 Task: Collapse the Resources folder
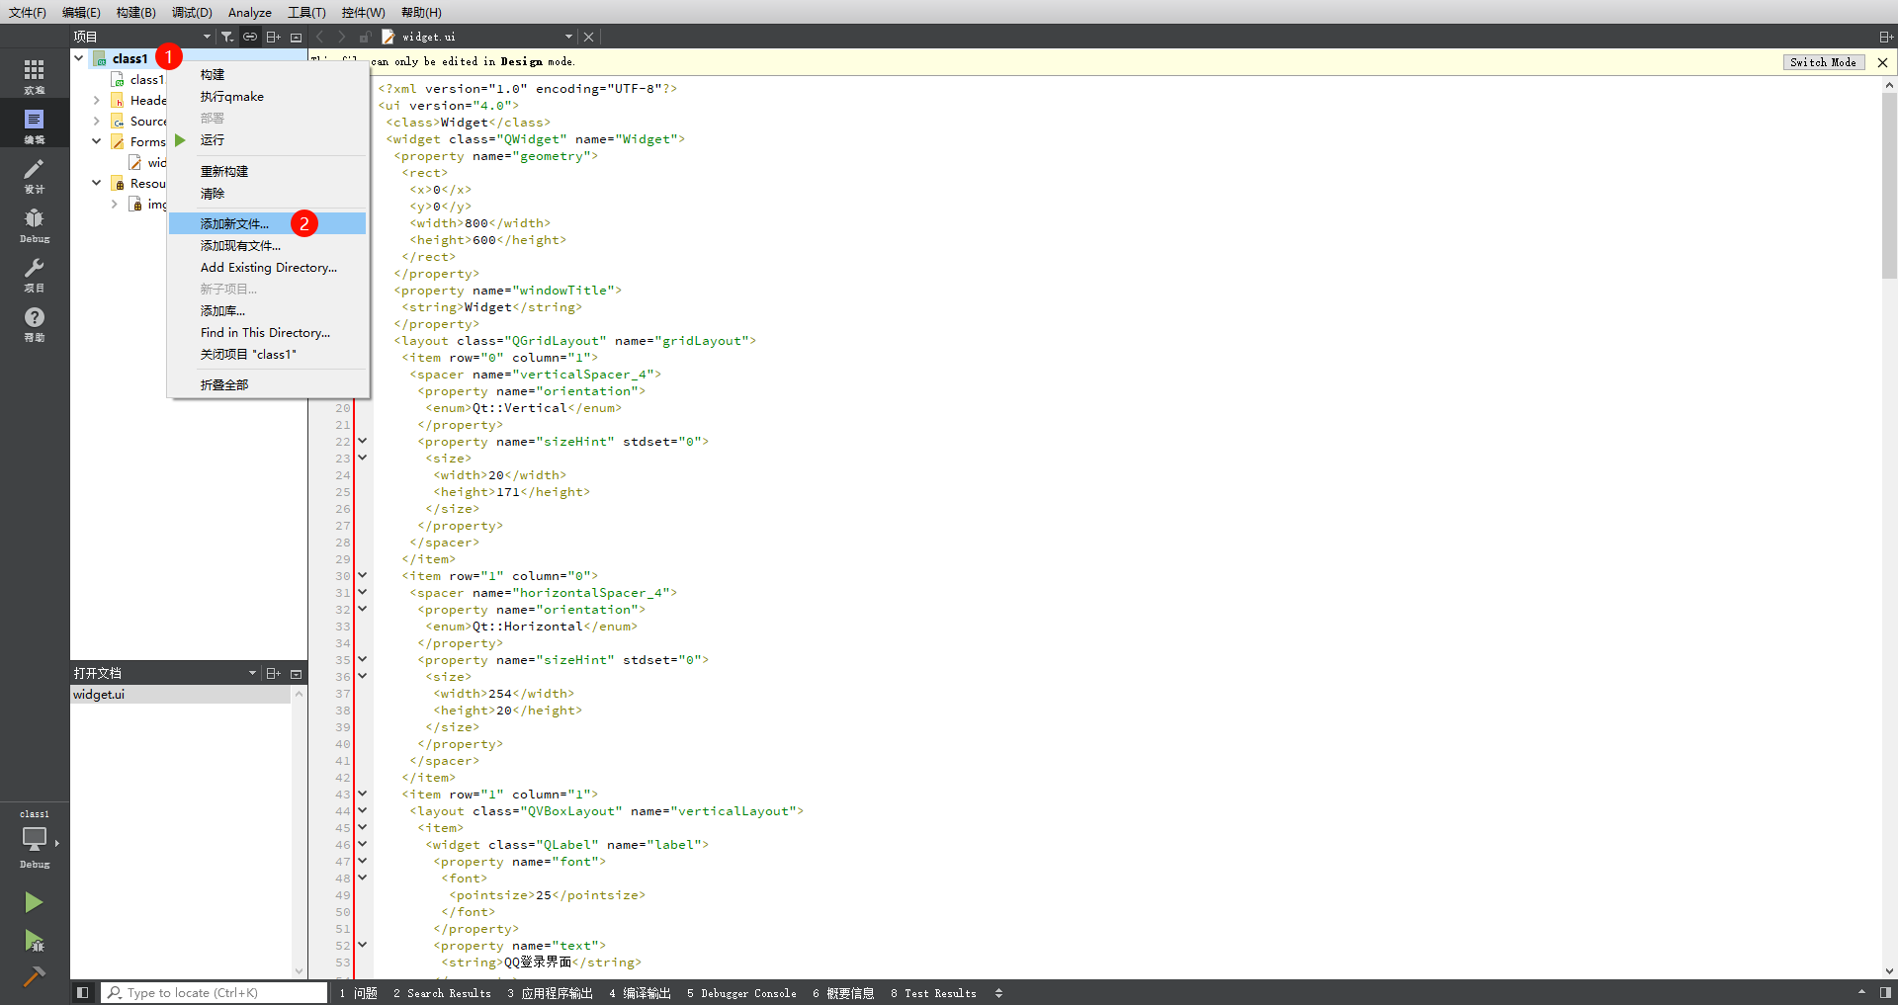point(96,183)
